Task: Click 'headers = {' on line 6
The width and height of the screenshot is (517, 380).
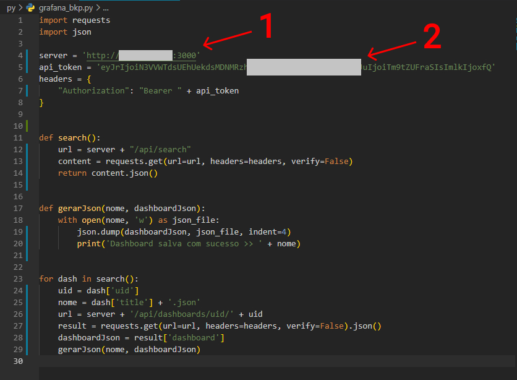Action: coord(65,79)
